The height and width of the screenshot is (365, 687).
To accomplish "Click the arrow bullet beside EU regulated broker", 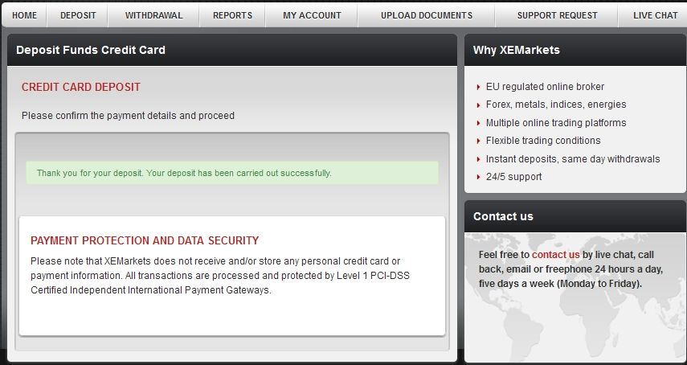I will pyautogui.click(x=478, y=87).
